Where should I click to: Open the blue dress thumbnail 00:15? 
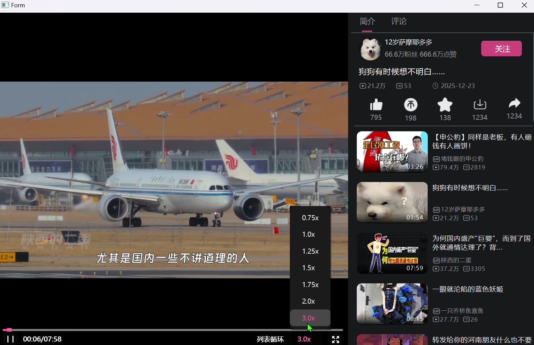click(x=392, y=304)
